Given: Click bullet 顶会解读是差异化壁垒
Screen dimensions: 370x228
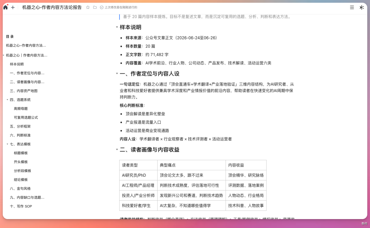Looking at the screenshot, I should (x=145, y=114).
